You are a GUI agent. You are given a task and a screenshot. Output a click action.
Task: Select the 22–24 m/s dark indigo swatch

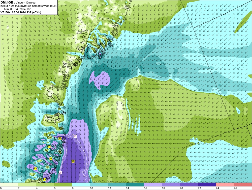click(x=207, y=184)
